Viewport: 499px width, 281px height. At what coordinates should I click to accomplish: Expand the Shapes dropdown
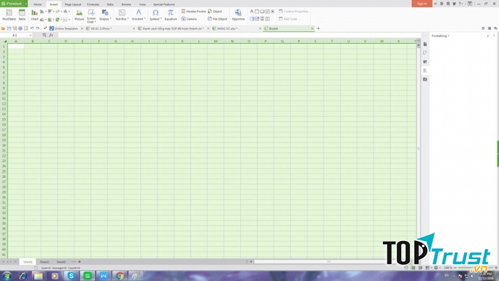click(x=105, y=19)
